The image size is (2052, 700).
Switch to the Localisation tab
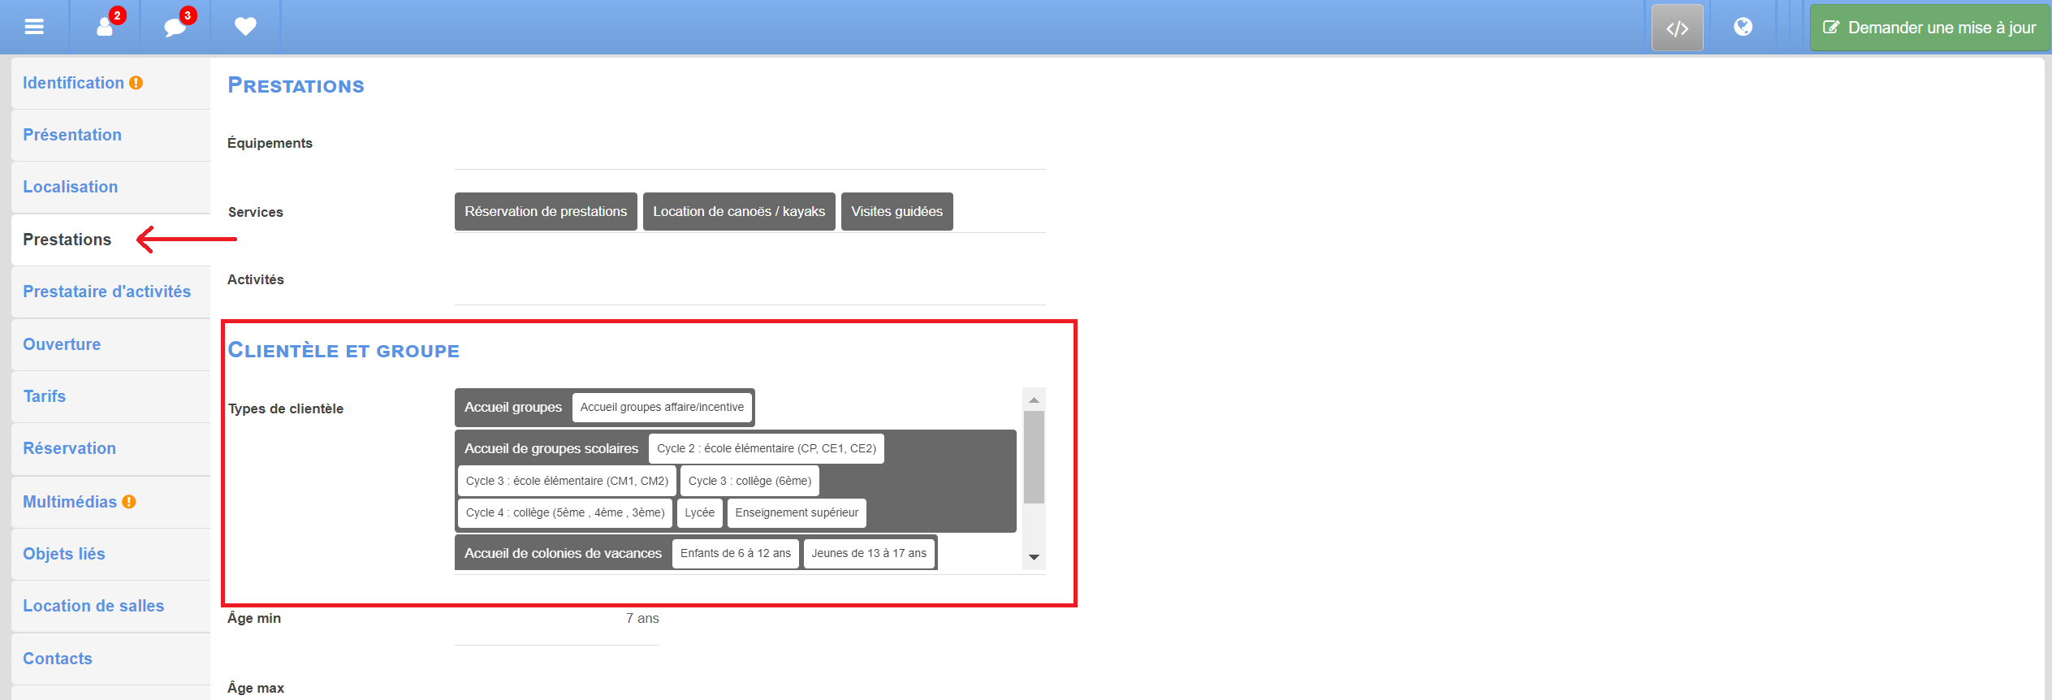tap(71, 187)
